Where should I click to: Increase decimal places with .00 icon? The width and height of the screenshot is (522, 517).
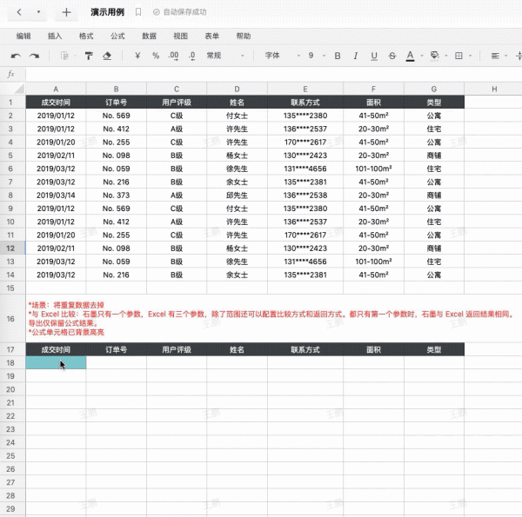coord(173,56)
